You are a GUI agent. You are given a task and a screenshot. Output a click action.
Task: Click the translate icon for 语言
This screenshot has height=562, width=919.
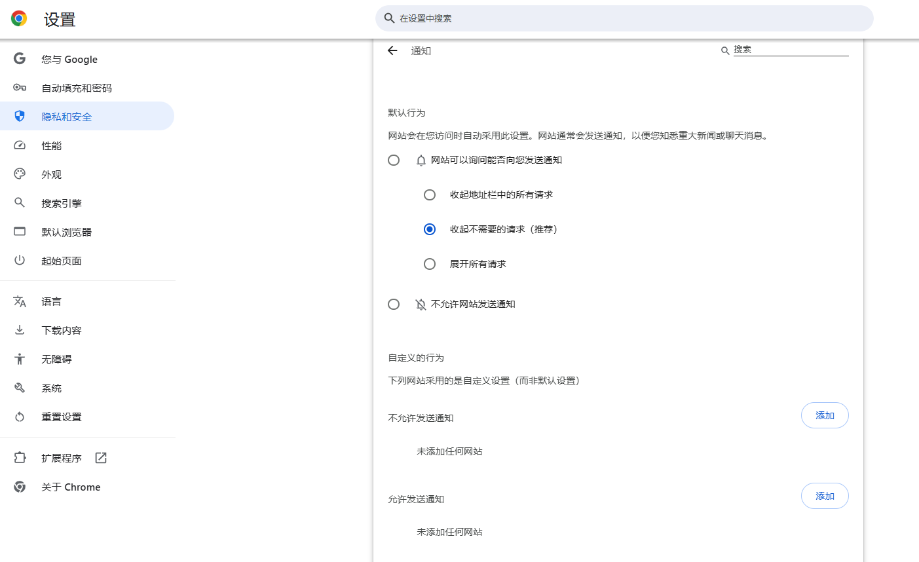[20, 301]
